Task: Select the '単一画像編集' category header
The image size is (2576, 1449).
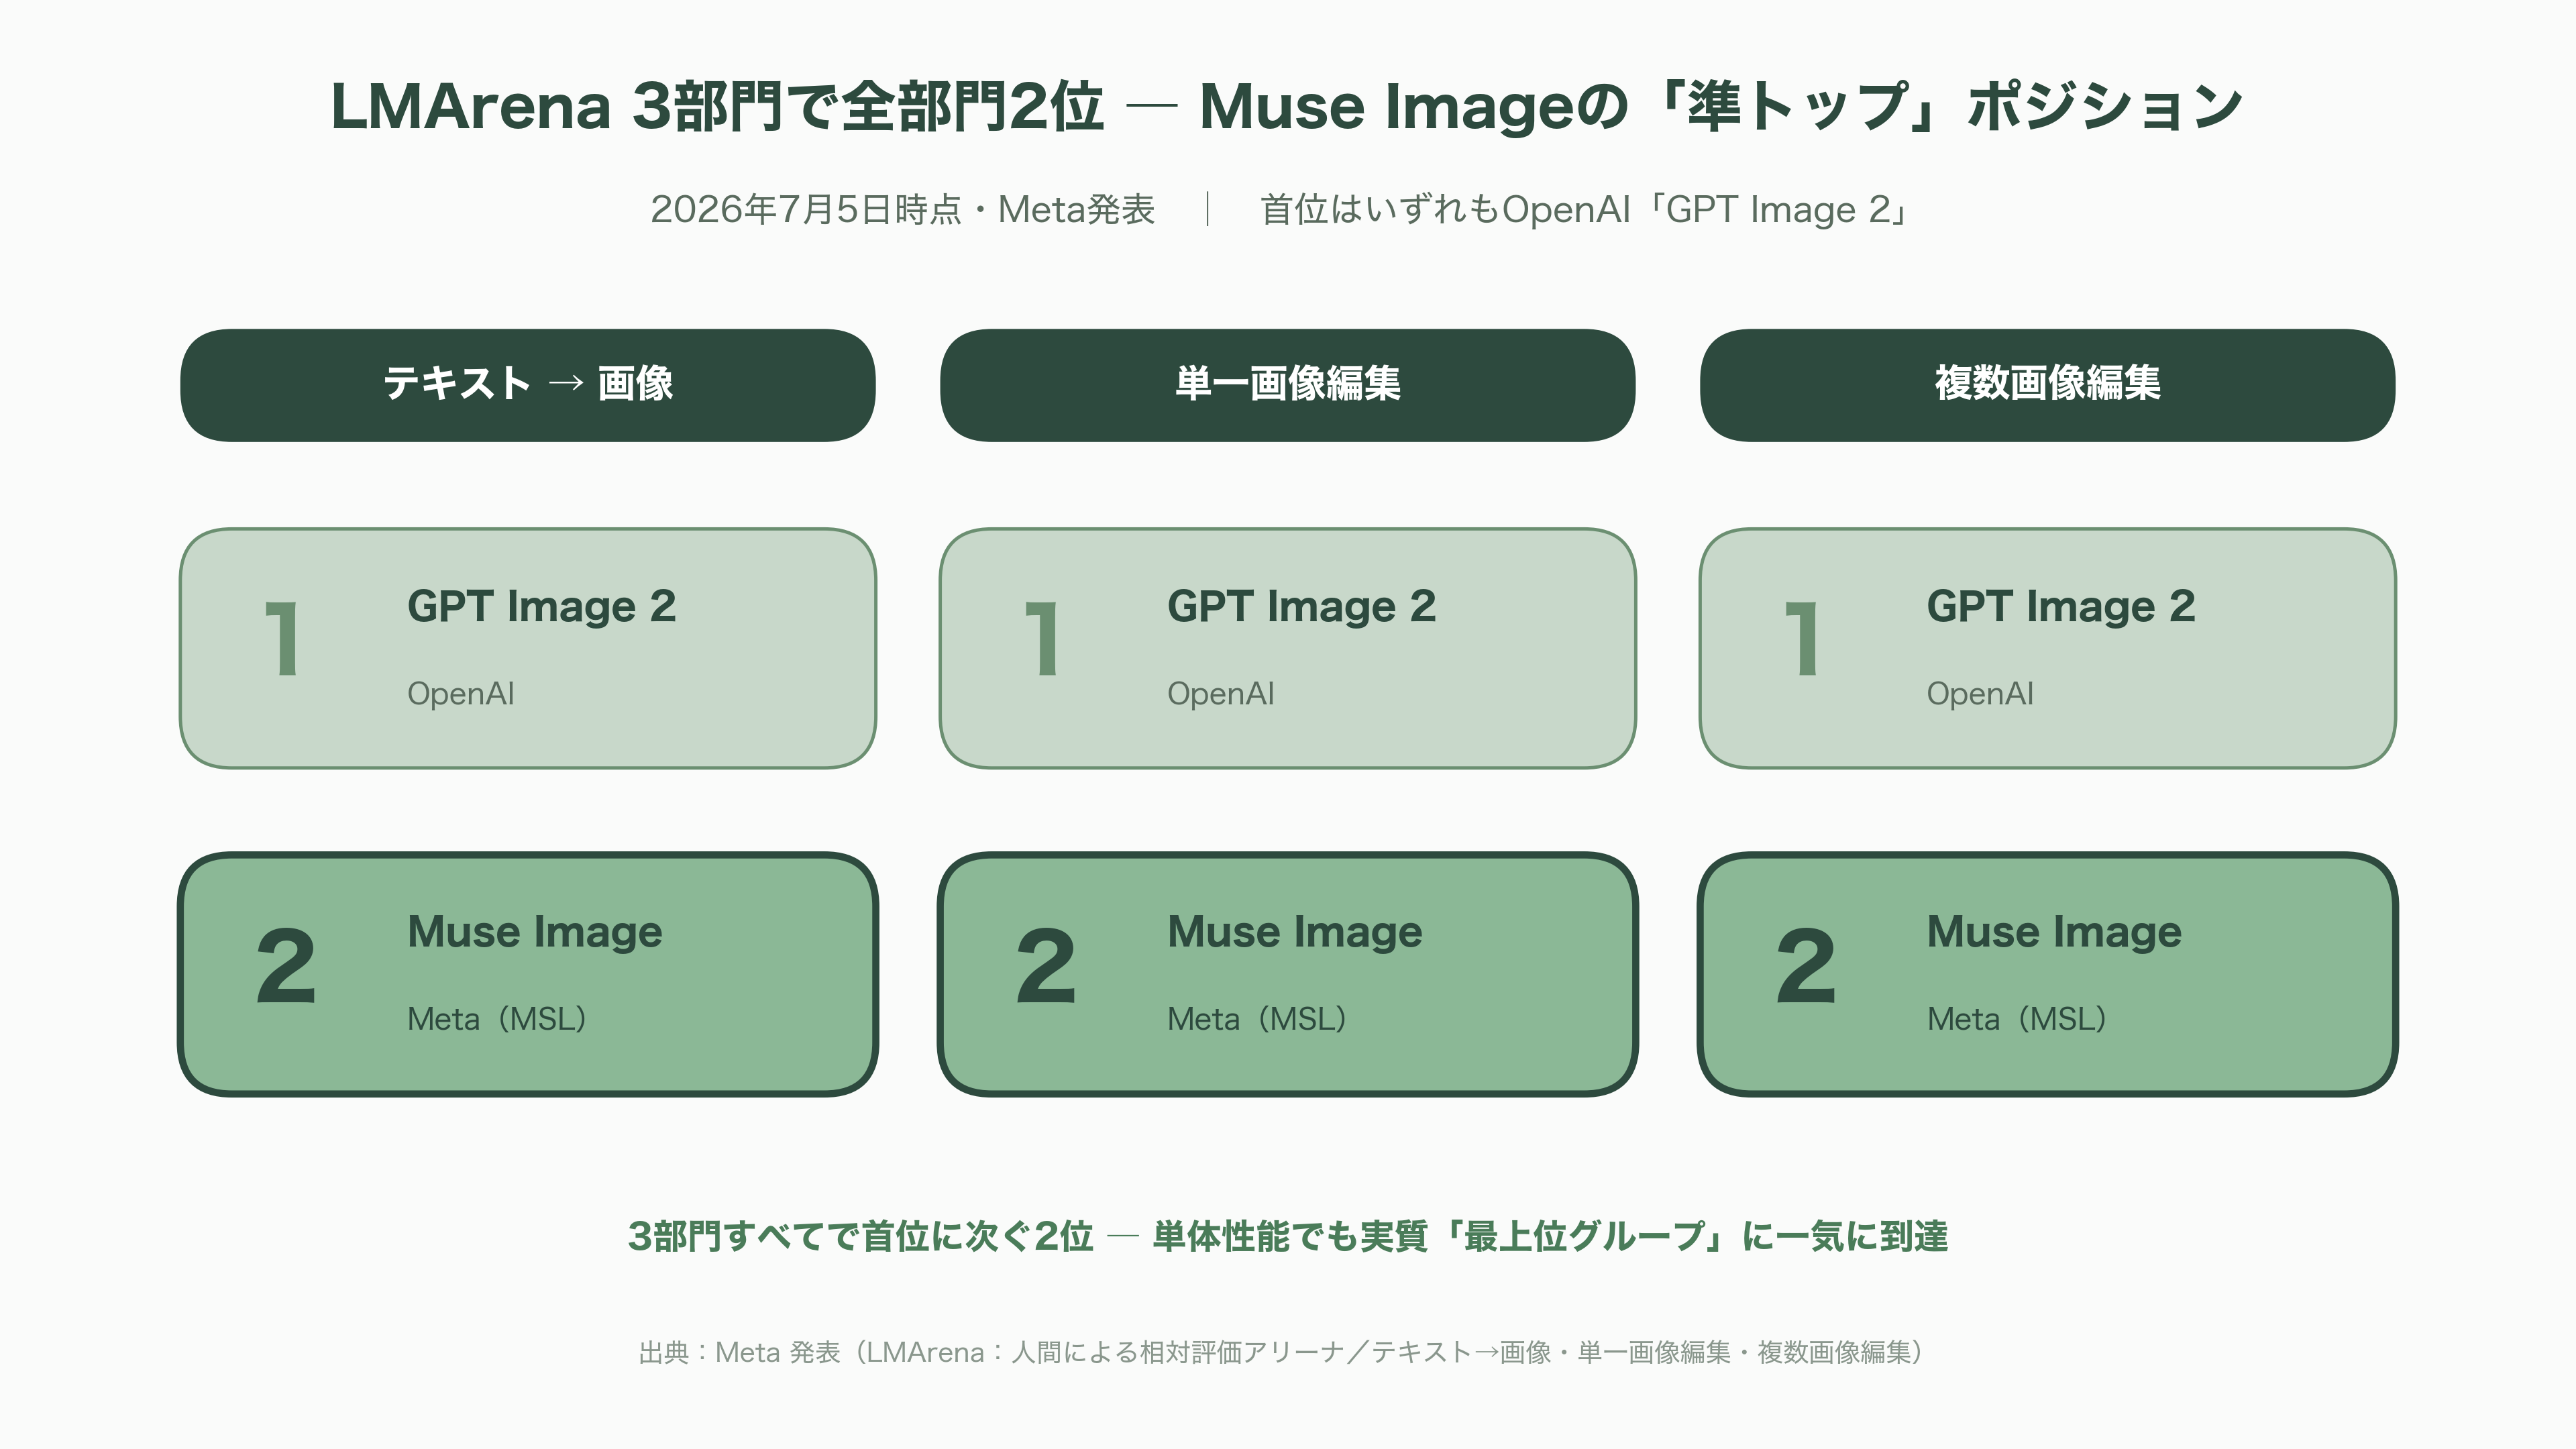Action: (x=1288, y=385)
